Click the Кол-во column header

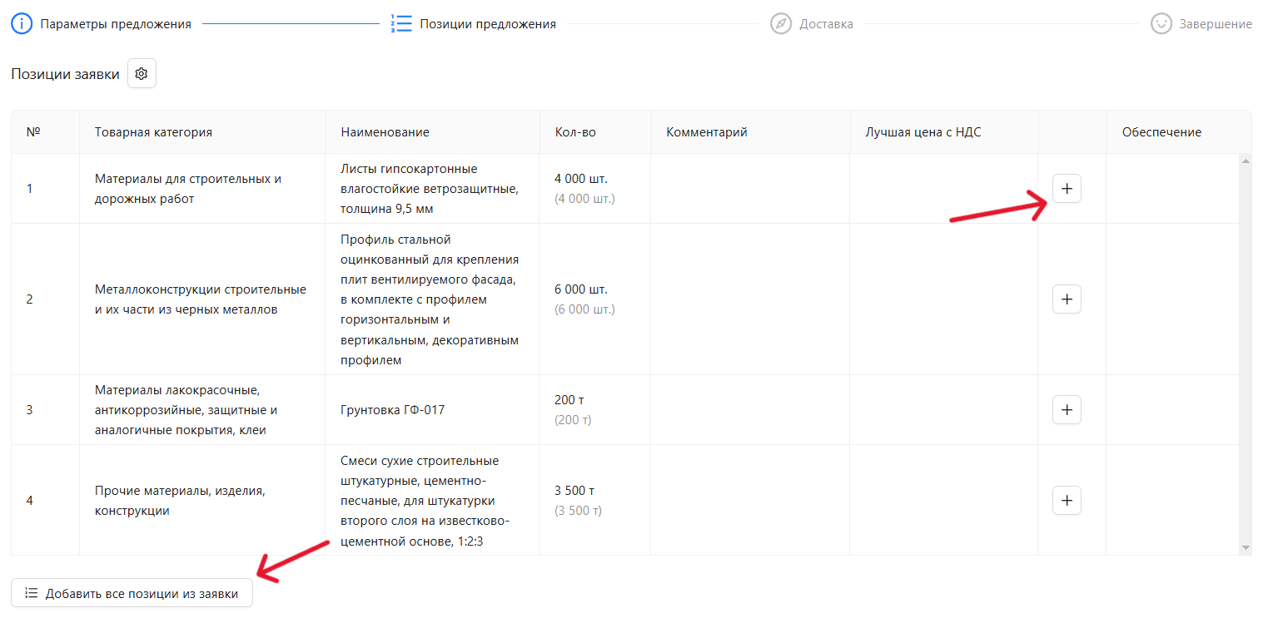pyautogui.click(x=575, y=132)
